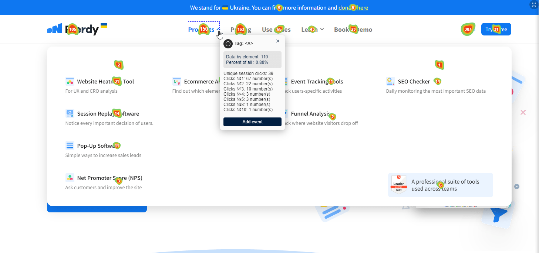
Task: Go to the Pricing page
Action: coord(240,30)
